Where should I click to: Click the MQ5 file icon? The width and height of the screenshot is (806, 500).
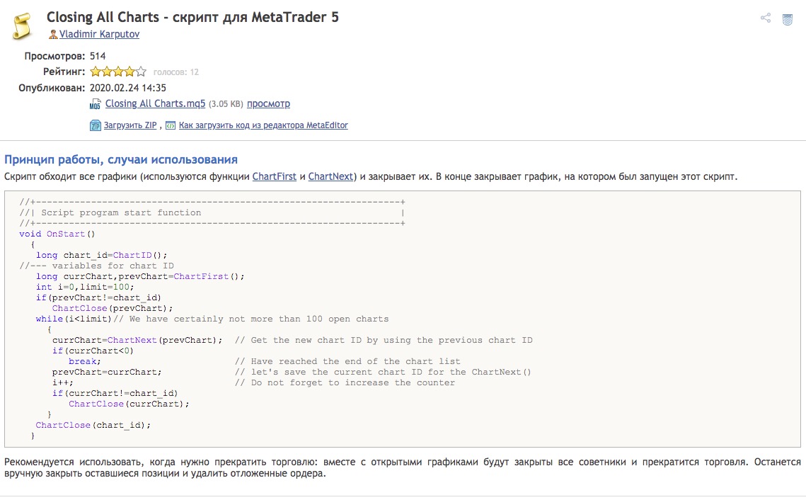tap(95, 104)
